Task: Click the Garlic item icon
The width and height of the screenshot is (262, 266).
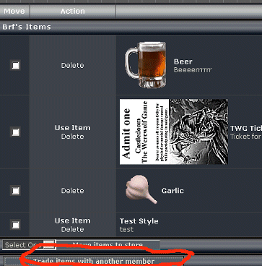Action: (141, 189)
